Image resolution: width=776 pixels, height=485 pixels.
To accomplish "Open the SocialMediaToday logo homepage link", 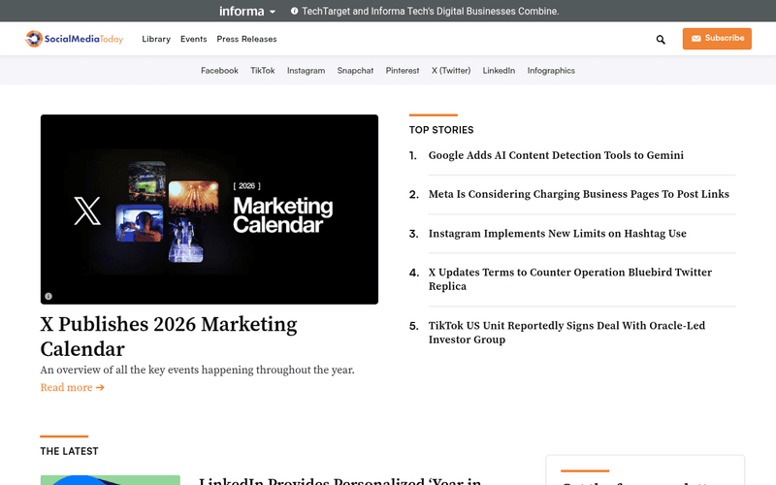I will [75, 39].
